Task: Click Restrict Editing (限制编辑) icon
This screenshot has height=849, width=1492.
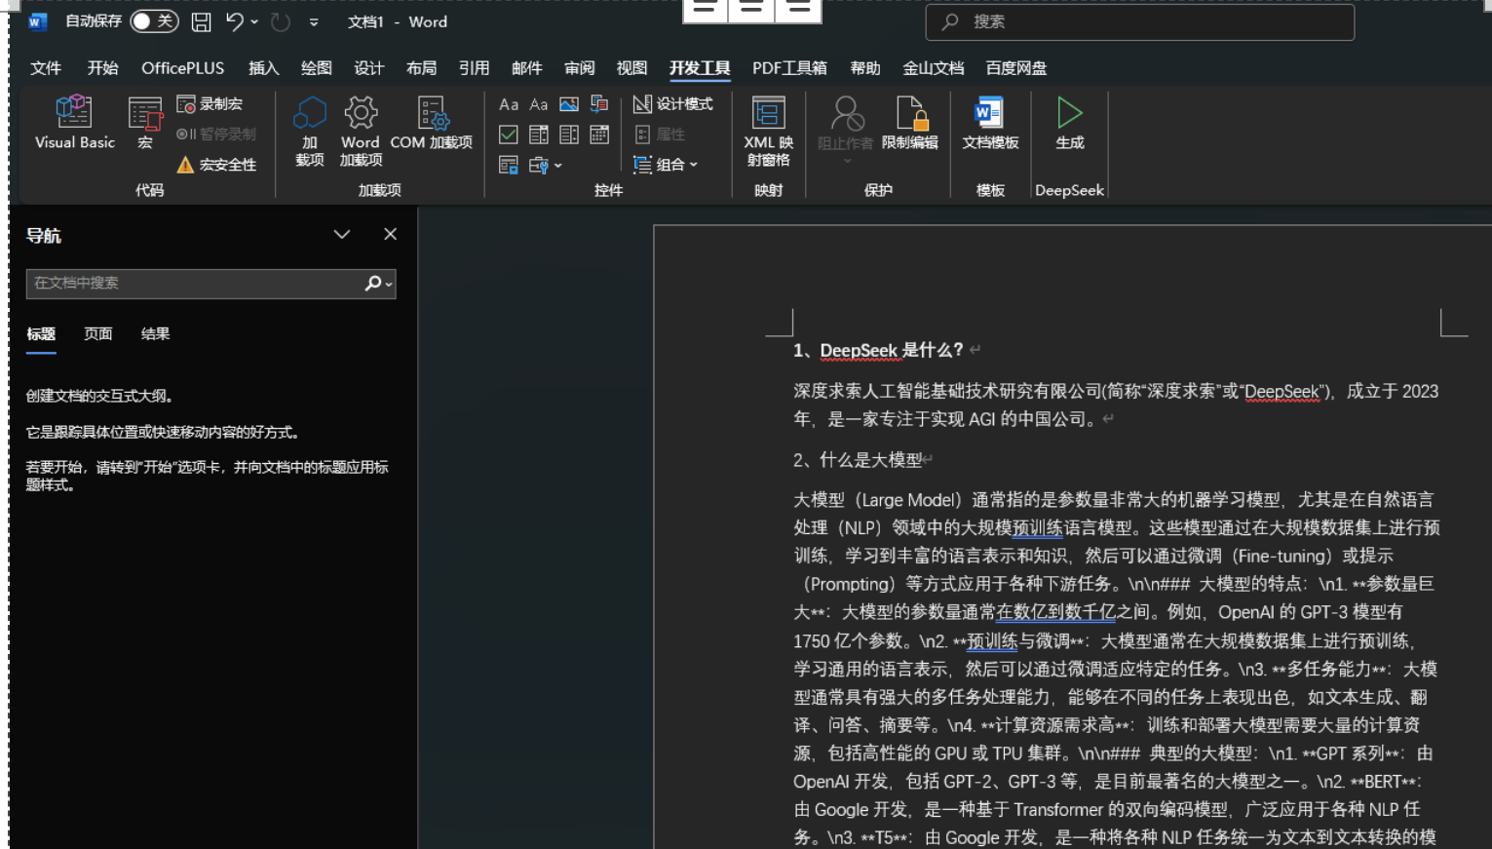Action: [909, 123]
